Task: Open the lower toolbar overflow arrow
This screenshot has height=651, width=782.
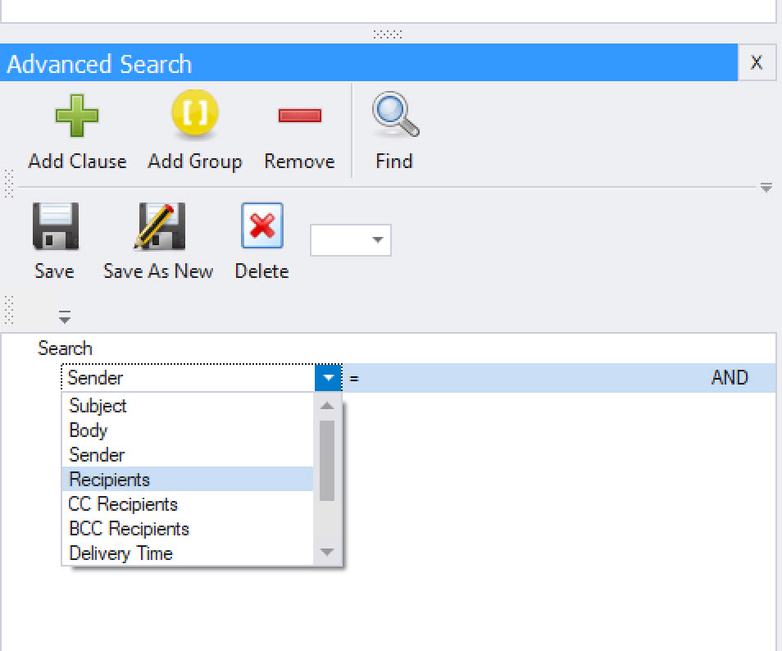Action: (64, 317)
